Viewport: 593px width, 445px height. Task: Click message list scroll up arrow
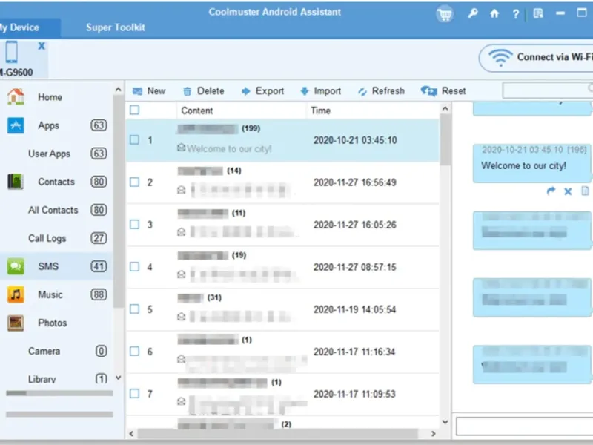tap(445, 109)
